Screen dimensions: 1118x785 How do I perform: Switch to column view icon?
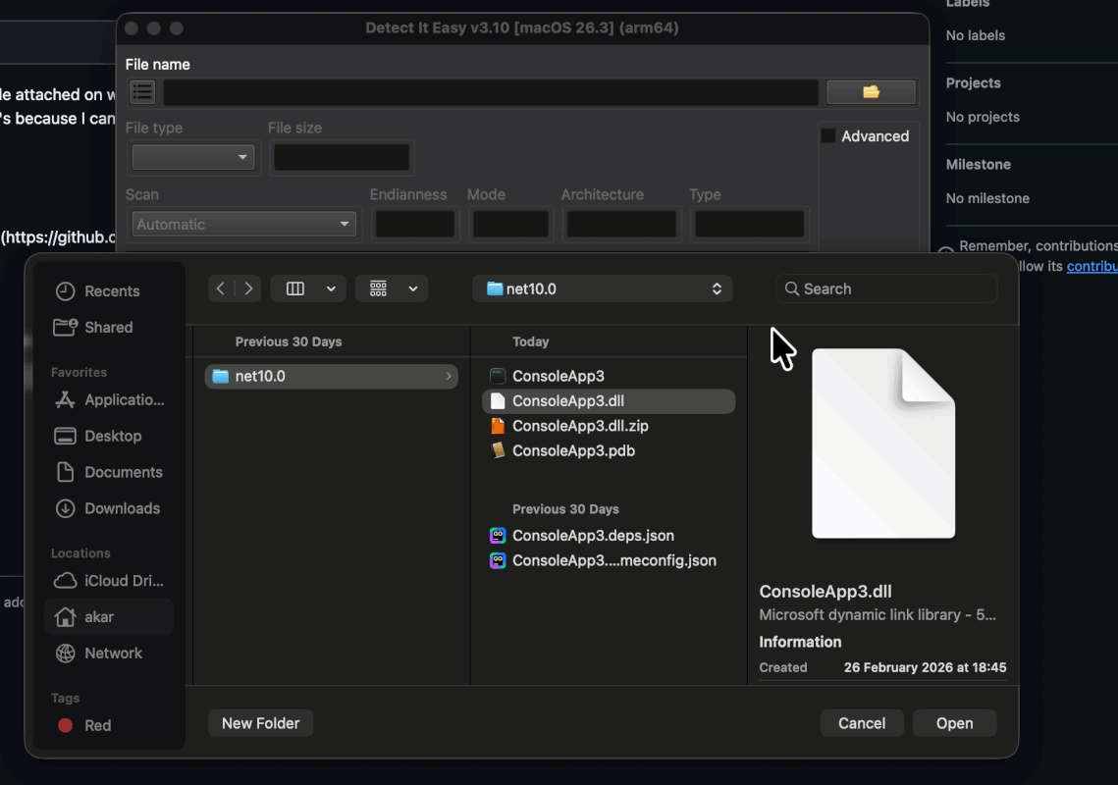pyautogui.click(x=295, y=288)
